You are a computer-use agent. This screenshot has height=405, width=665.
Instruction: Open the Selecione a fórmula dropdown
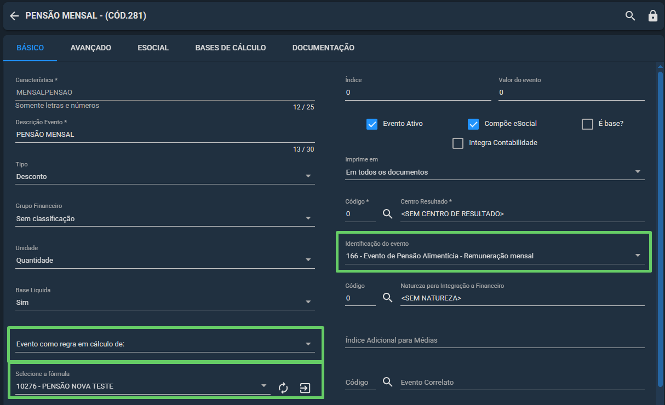pos(142,386)
